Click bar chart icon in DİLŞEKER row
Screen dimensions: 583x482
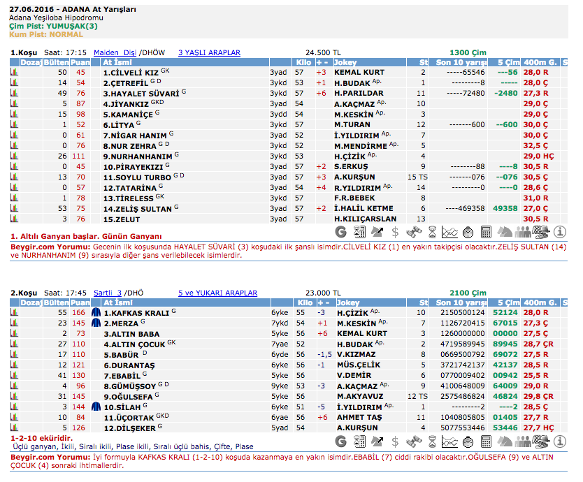13,428
